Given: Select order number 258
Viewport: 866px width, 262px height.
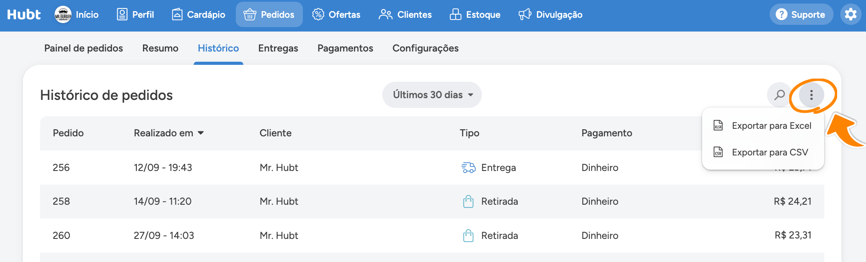Looking at the screenshot, I should click(61, 201).
